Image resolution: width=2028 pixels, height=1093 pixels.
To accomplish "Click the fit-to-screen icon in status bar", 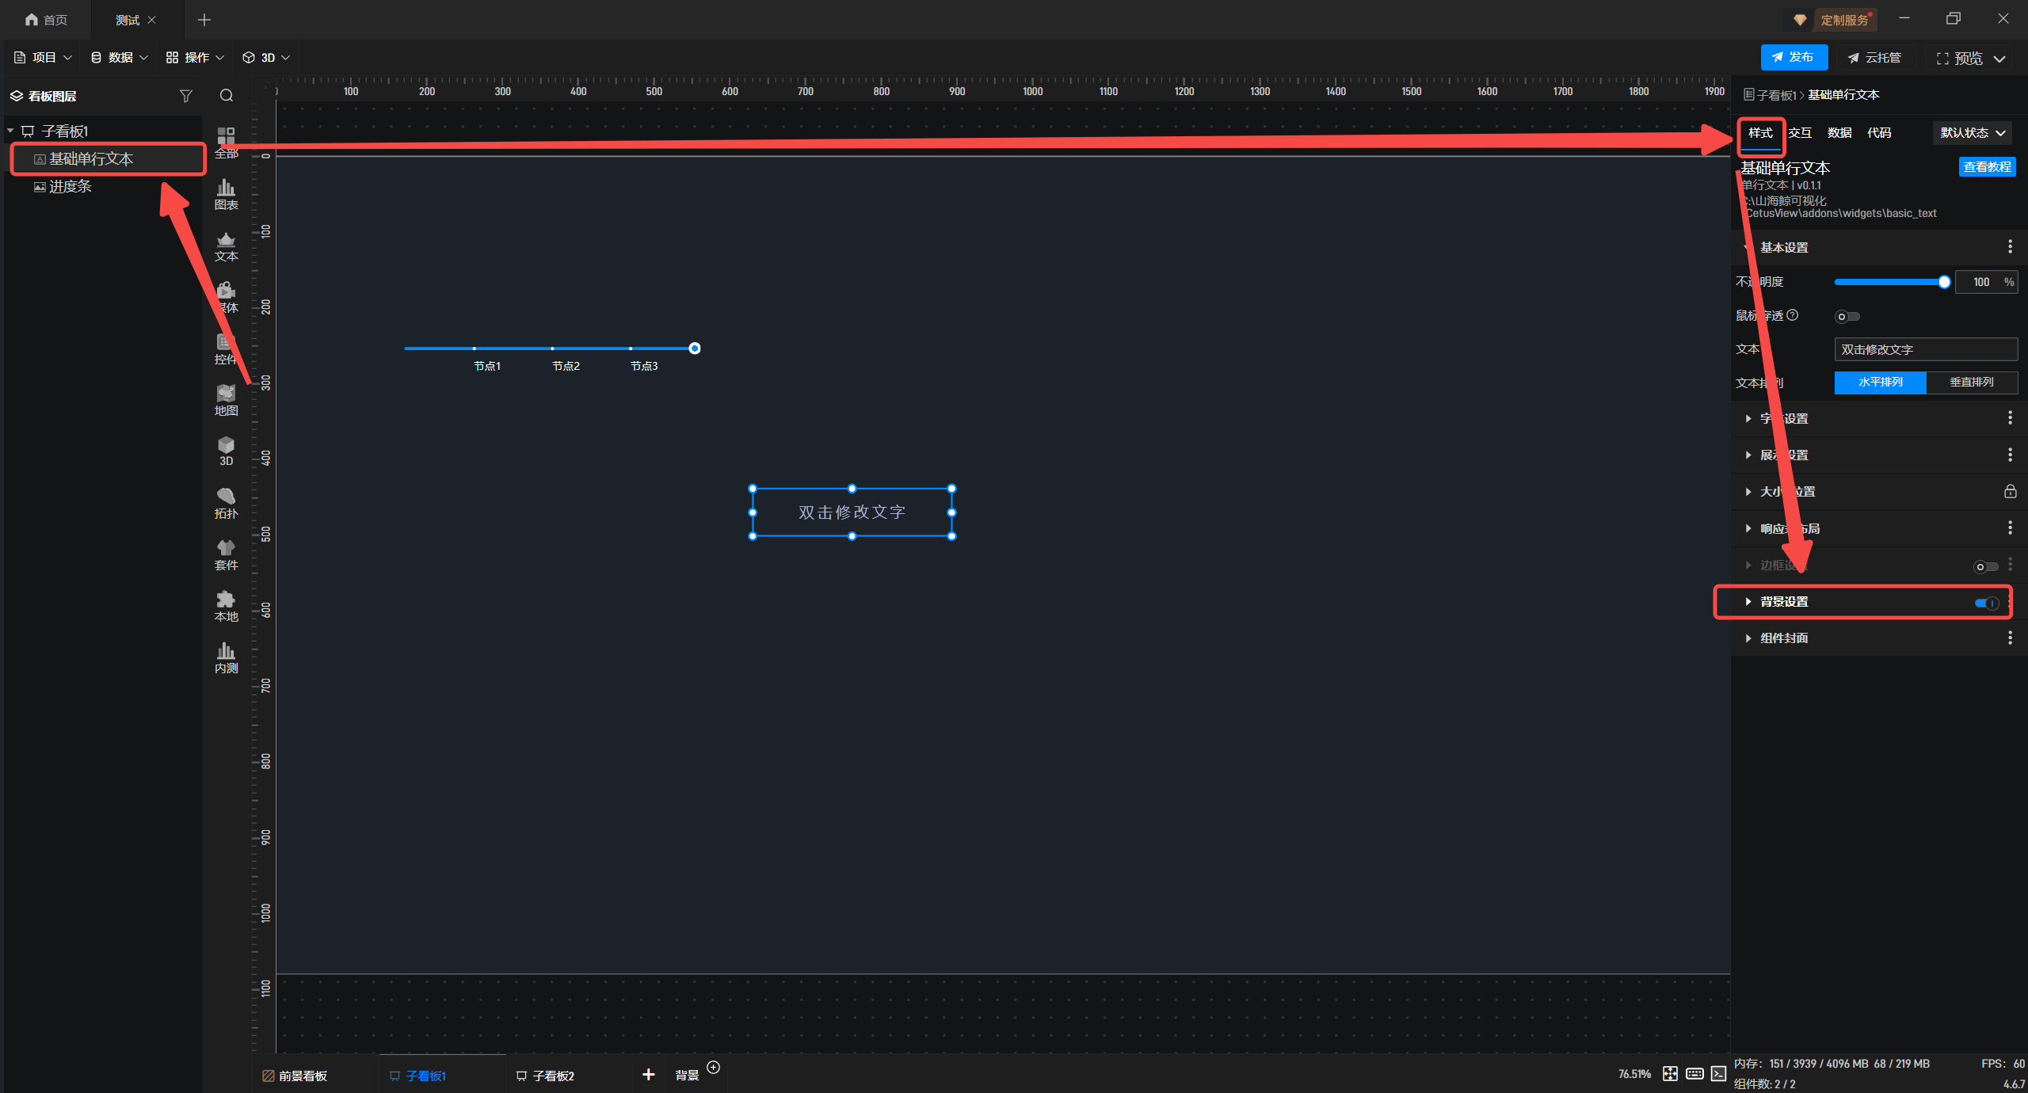I will tap(1670, 1073).
